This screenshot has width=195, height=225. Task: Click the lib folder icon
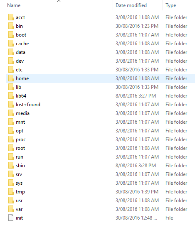(11, 87)
